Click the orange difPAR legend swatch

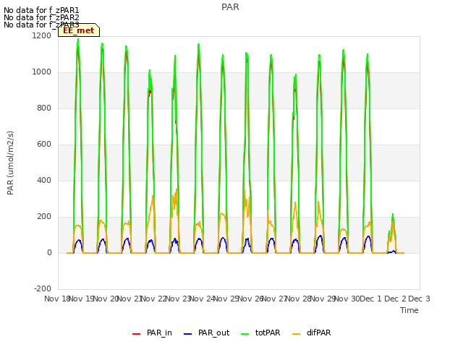[296, 334]
